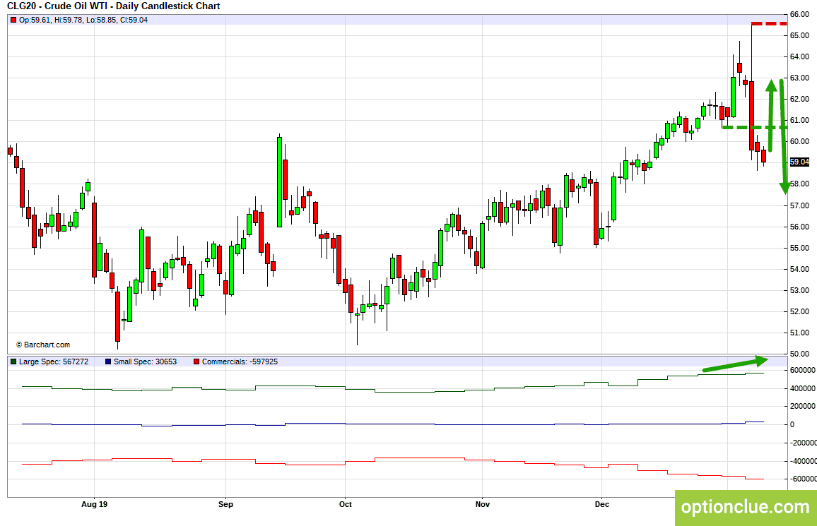Select the 'Large Spec: 567272' legend text

pos(54,361)
